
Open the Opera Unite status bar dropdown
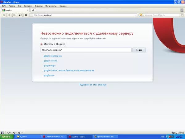[15, 133]
